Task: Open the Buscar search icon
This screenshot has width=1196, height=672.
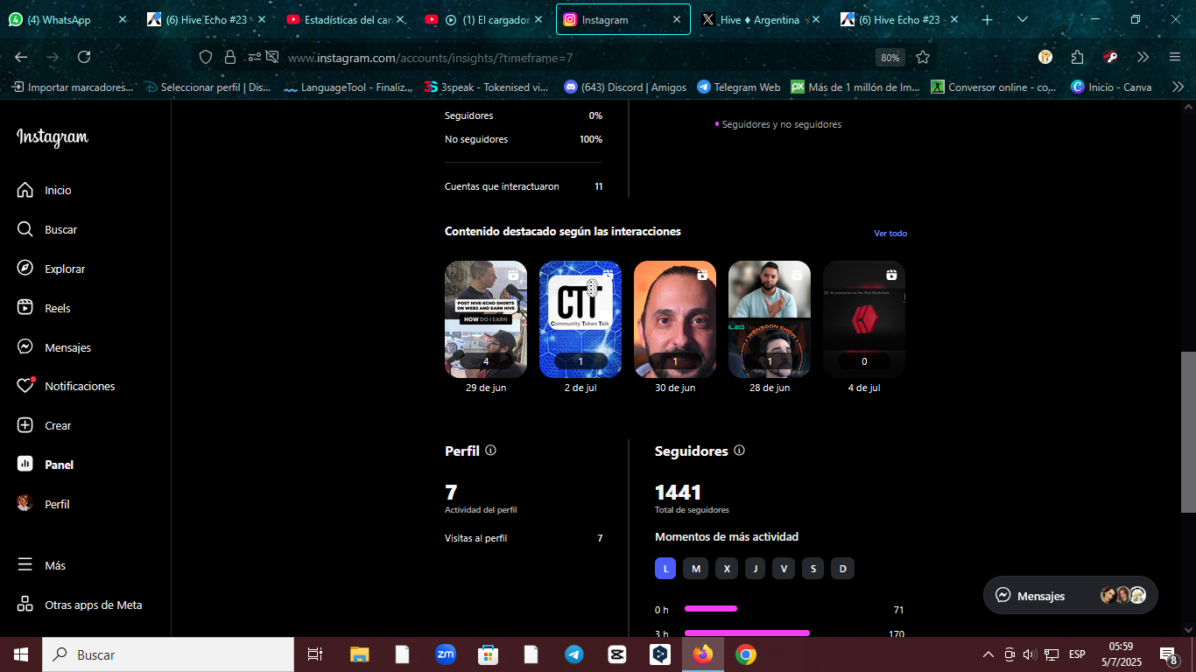Action: tap(25, 229)
